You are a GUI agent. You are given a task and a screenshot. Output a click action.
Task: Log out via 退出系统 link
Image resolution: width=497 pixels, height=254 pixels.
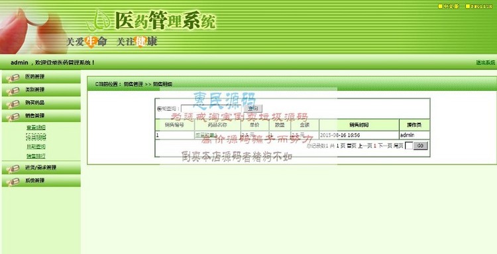[x=485, y=63]
